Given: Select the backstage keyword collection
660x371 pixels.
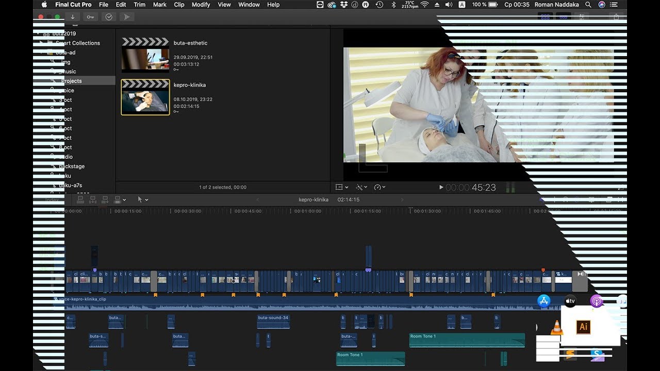Looking at the screenshot, I should pyautogui.click(x=71, y=166).
